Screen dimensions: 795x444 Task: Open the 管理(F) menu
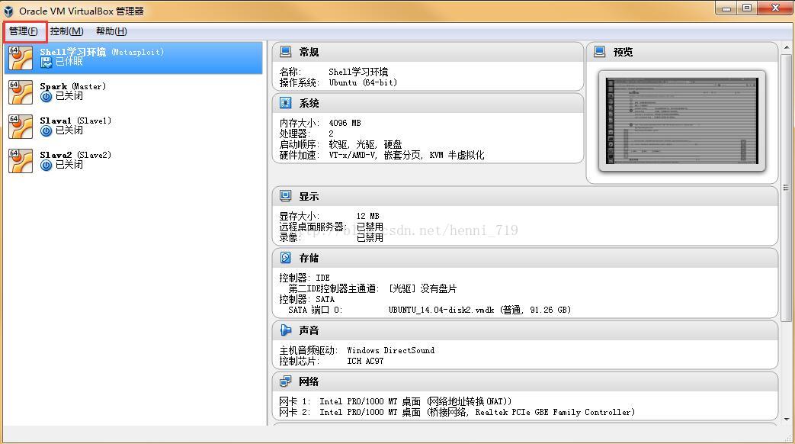pos(24,31)
